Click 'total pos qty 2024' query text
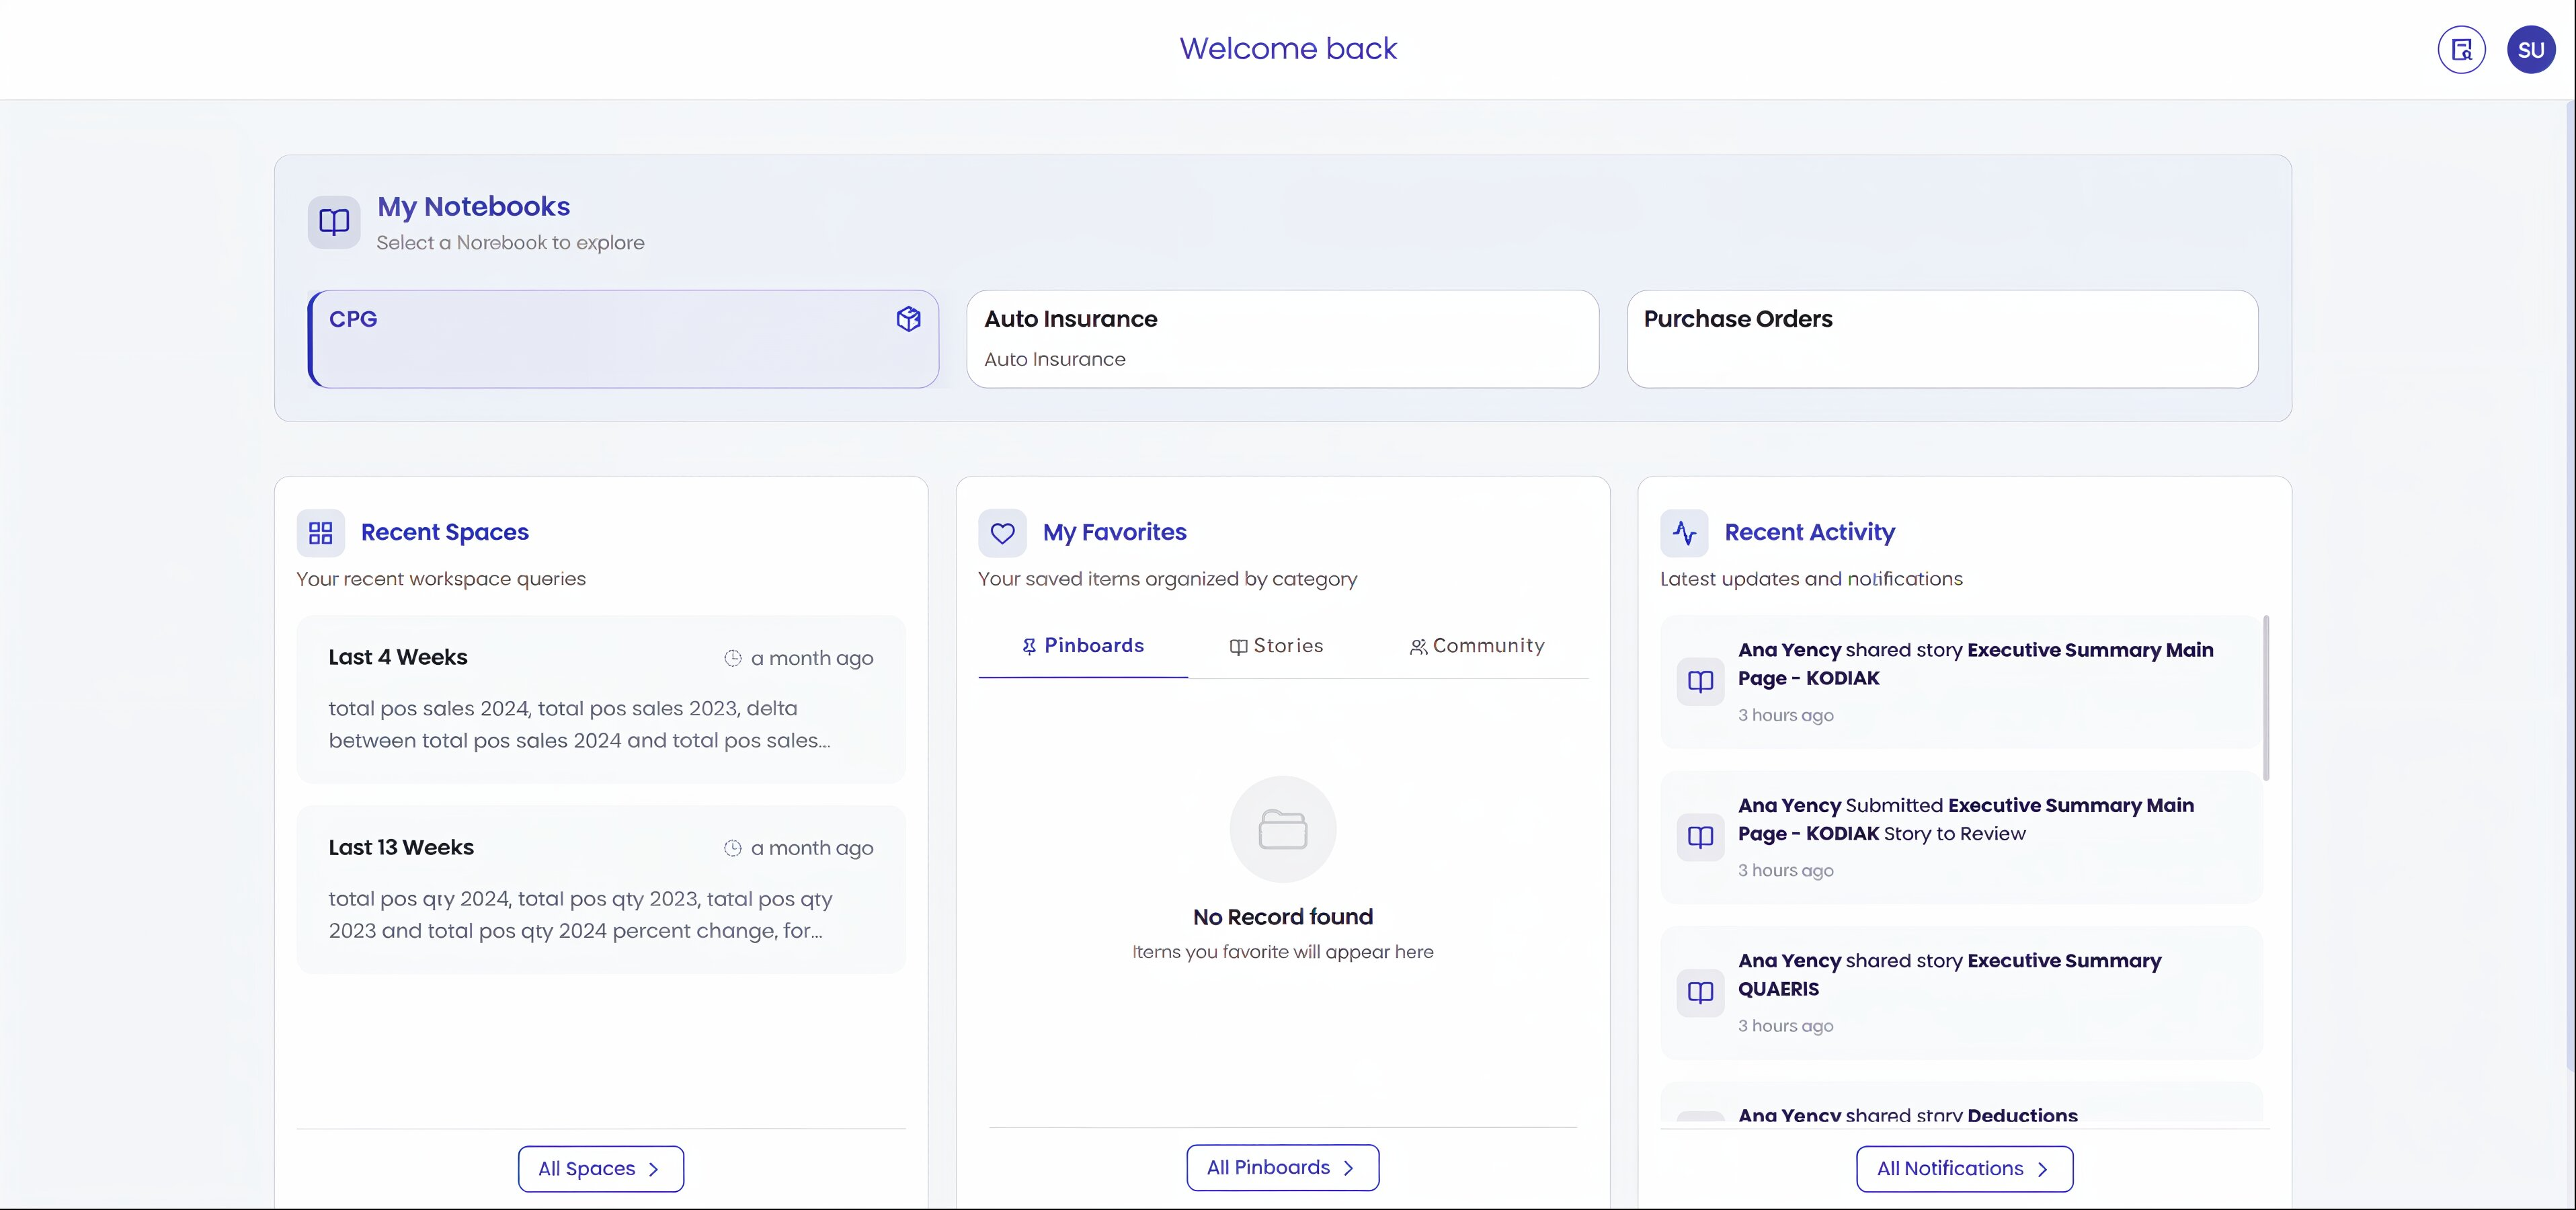Viewport: 2576px width, 1210px height. click(580, 914)
